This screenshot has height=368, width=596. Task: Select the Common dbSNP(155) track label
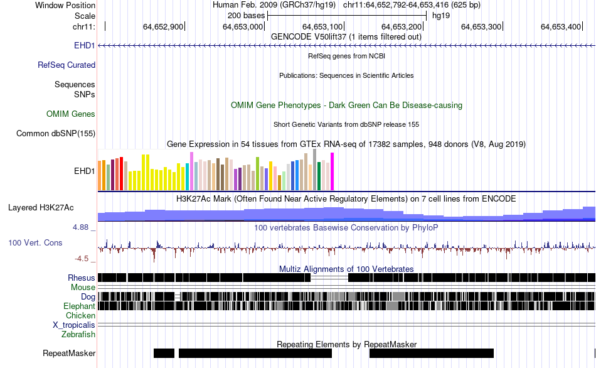[56, 134]
